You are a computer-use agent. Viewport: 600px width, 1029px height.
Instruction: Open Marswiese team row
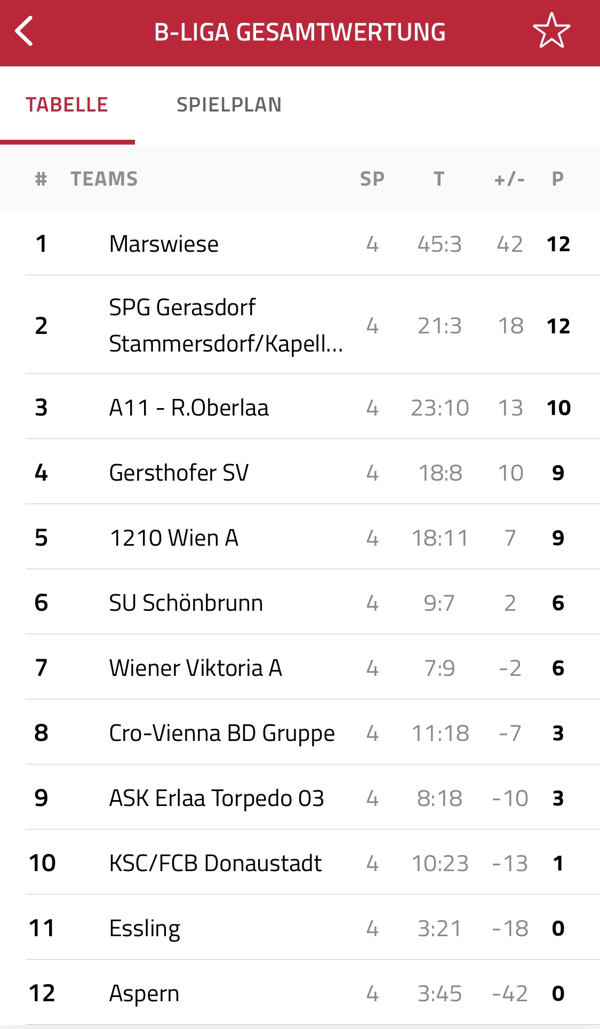point(300,243)
